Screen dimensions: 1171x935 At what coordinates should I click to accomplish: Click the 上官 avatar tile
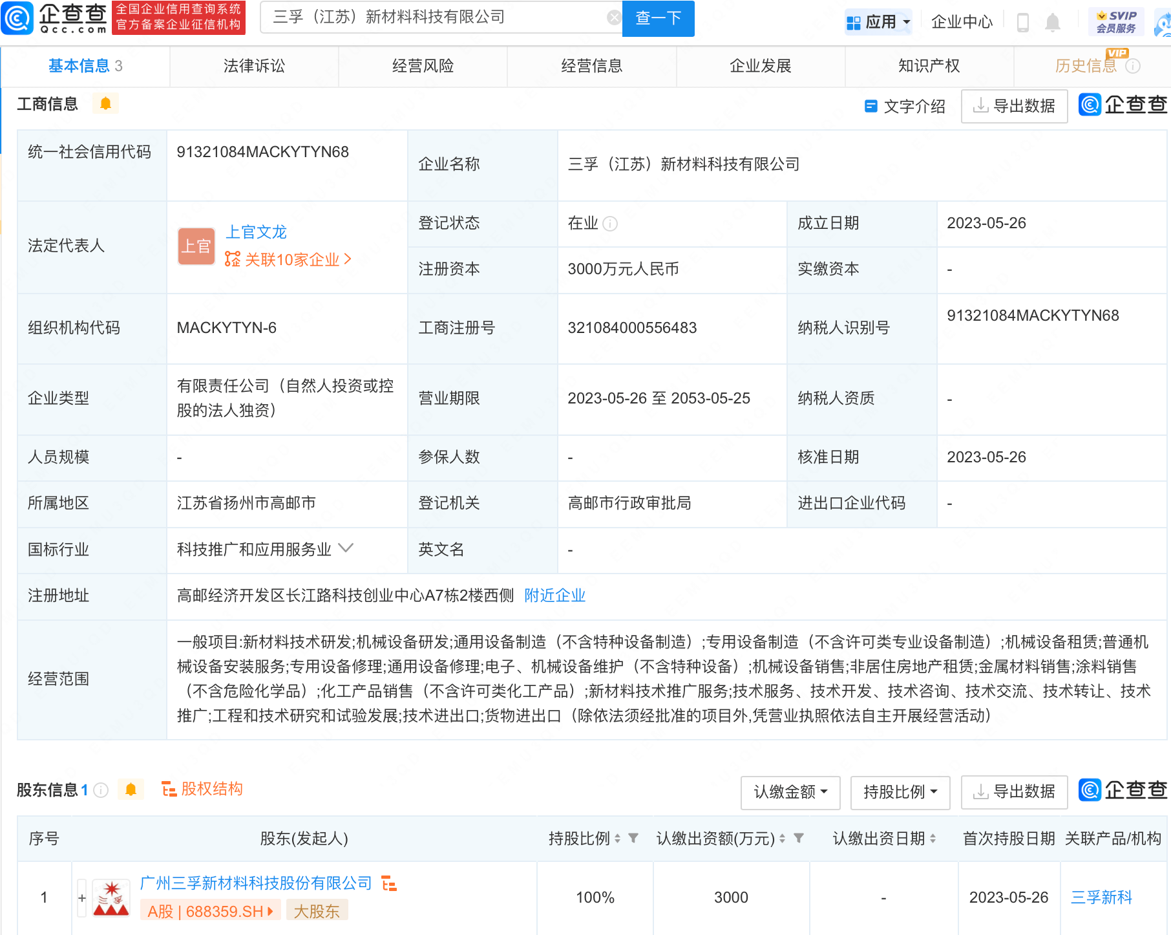click(196, 246)
